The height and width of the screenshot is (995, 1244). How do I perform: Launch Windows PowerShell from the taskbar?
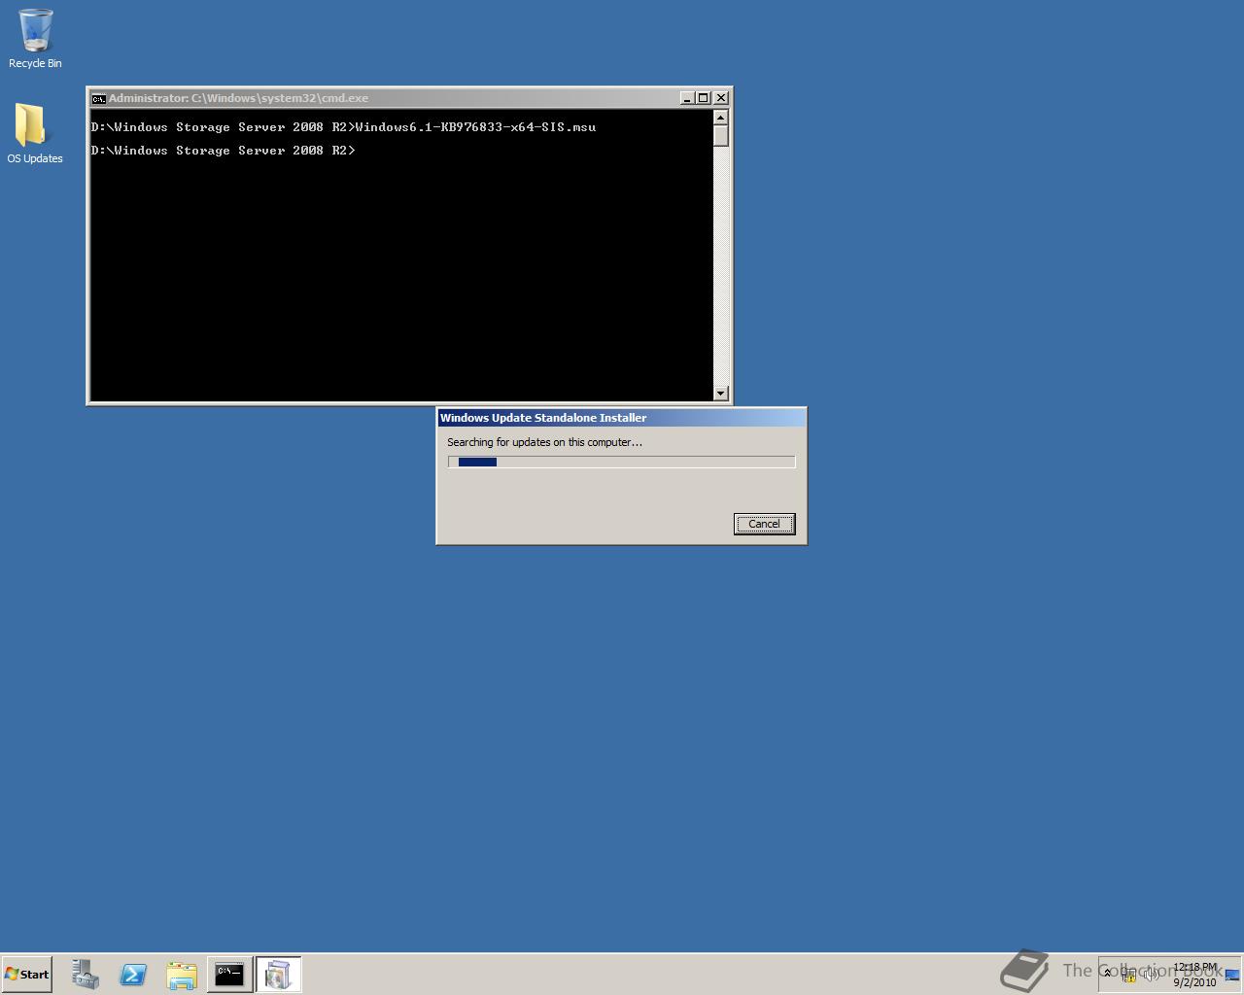point(133,974)
